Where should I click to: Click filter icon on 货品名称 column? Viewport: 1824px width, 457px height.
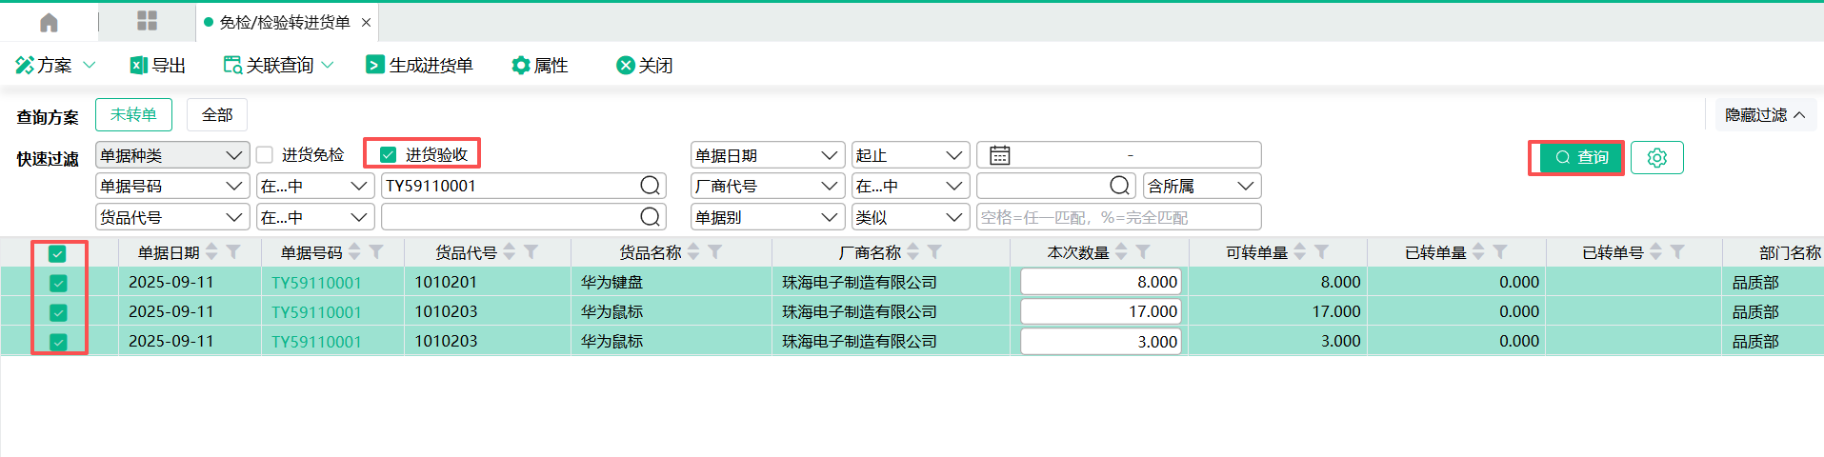715,251
